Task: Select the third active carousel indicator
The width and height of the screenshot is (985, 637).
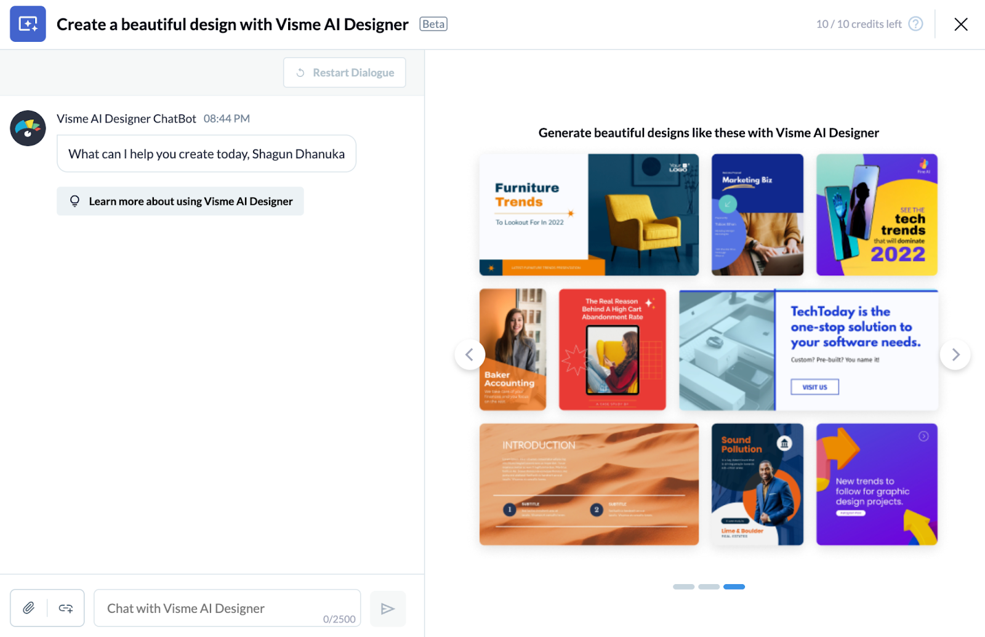Action: tap(734, 587)
